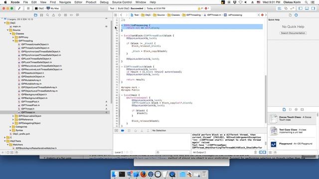319x179 pixels.
Task: Expand the IDPReference folder
Action: [x=13, y=120]
